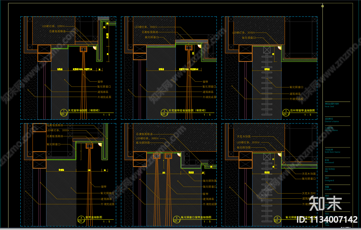The width and height of the screenshot is (361, 230).
Task: Select the title 氧化铜套口窗帘盒细部图 of detail 5
Action: (196, 217)
